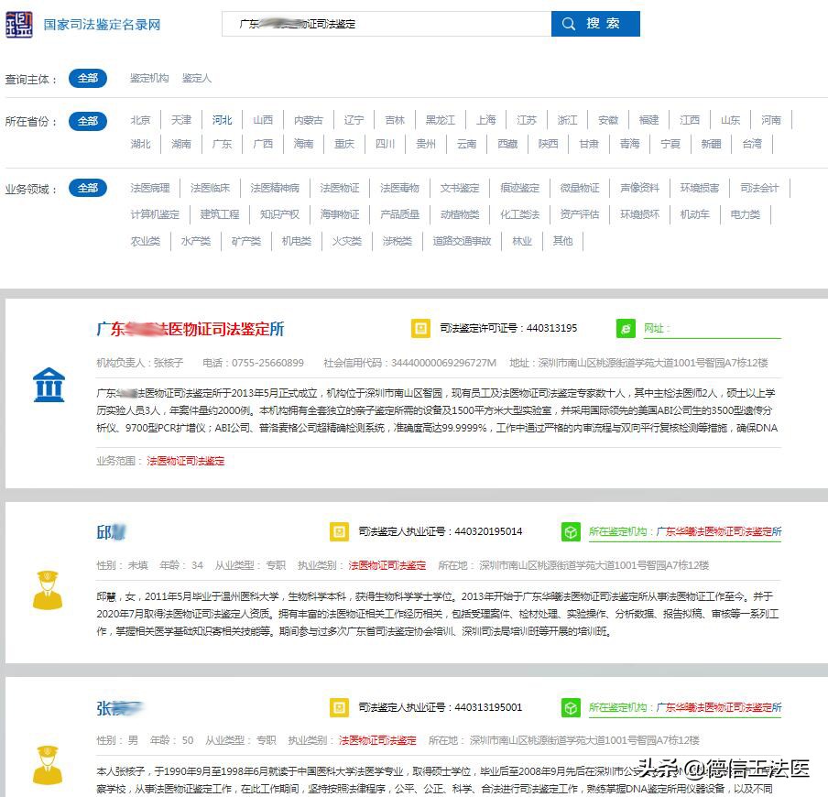Image resolution: width=828 pixels, height=797 pixels.
Task: Click the green globe icon beside 网址
Action: click(x=626, y=328)
